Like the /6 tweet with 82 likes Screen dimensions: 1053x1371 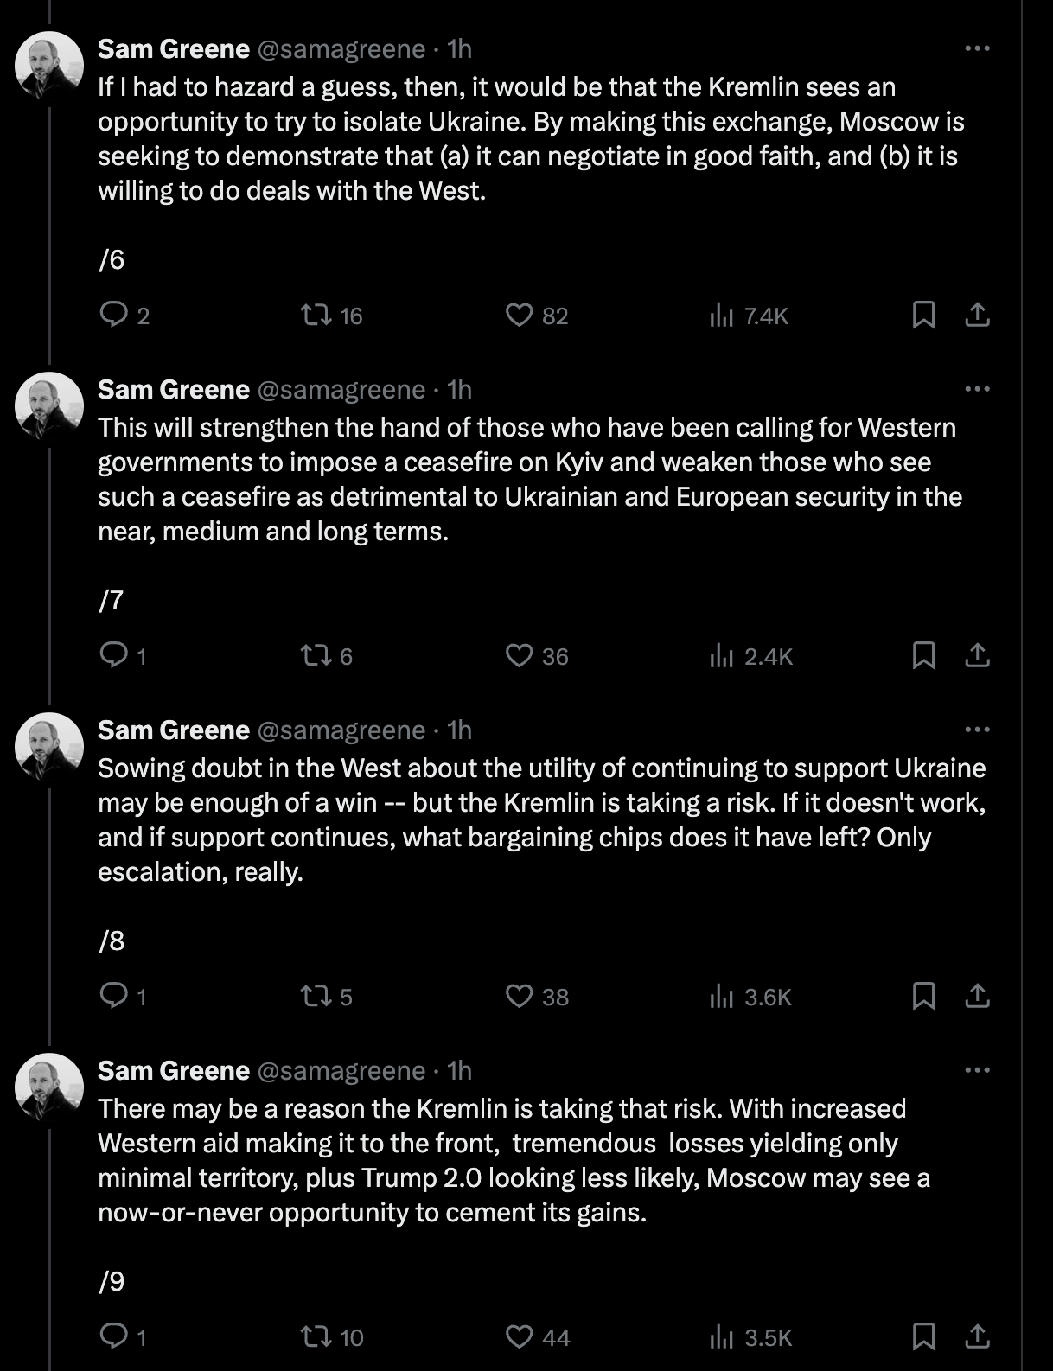click(519, 316)
